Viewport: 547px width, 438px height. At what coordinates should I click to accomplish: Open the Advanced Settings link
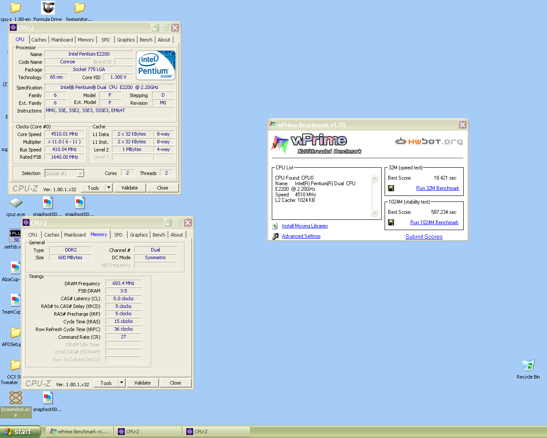[301, 236]
